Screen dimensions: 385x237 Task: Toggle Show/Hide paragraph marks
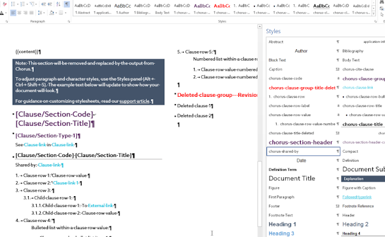click(x=67, y=4)
